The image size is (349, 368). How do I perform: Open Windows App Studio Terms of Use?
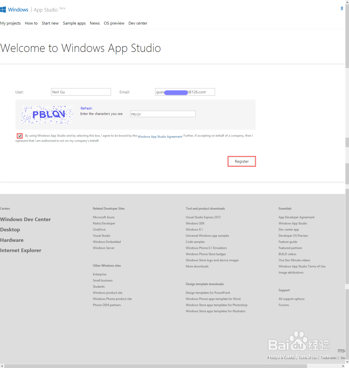click(x=302, y=266)
